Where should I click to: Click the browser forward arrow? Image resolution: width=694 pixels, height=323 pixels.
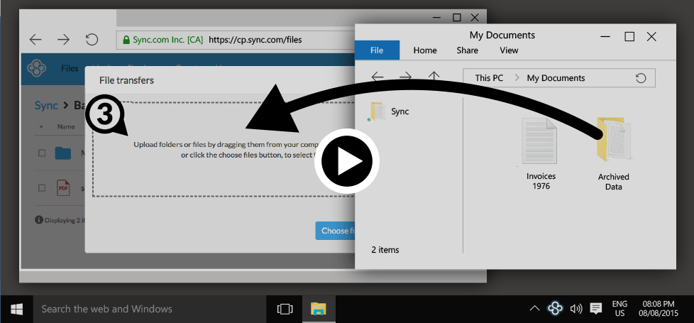[x=63, y=40]
